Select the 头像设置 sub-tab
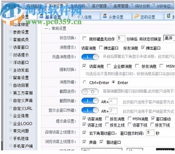 click(116, 17)
